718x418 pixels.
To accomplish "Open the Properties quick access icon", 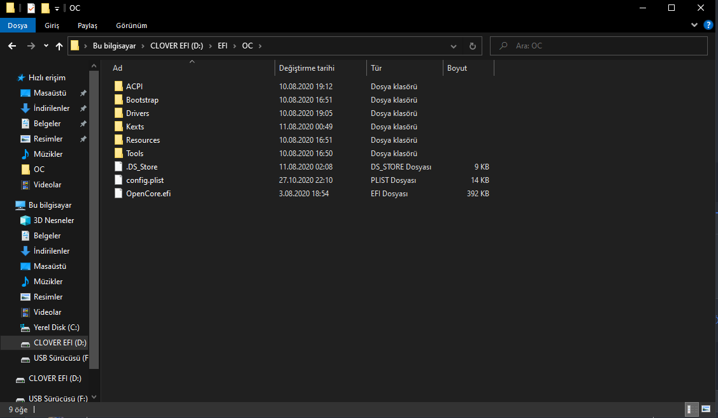I will click(30, 8).
